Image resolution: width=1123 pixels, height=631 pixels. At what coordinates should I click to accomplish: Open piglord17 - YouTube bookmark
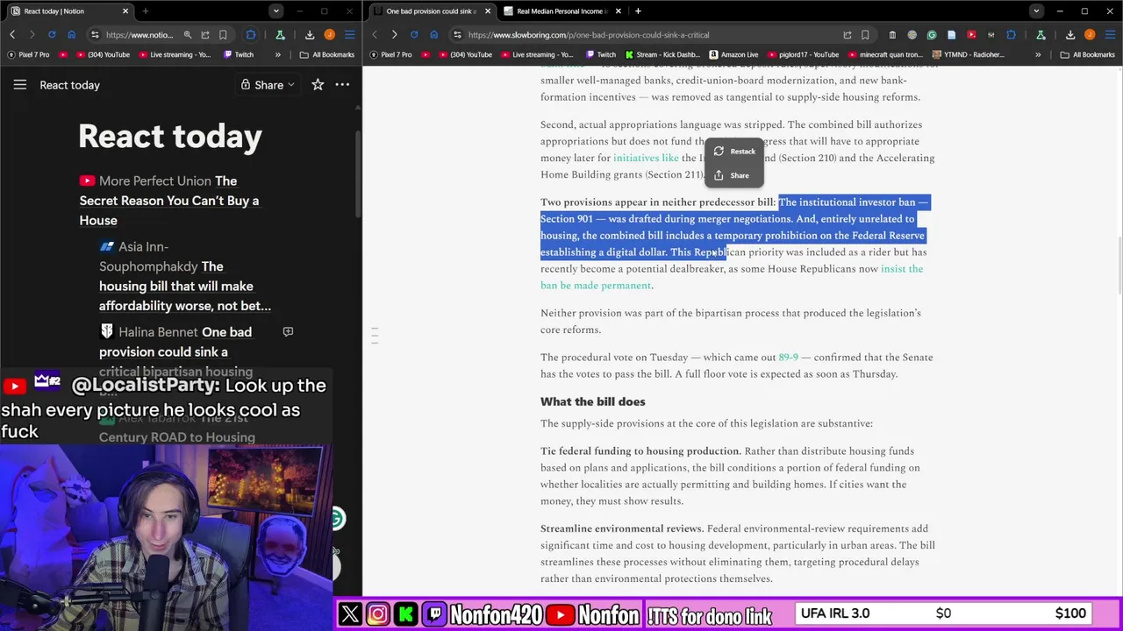(801, 54)
